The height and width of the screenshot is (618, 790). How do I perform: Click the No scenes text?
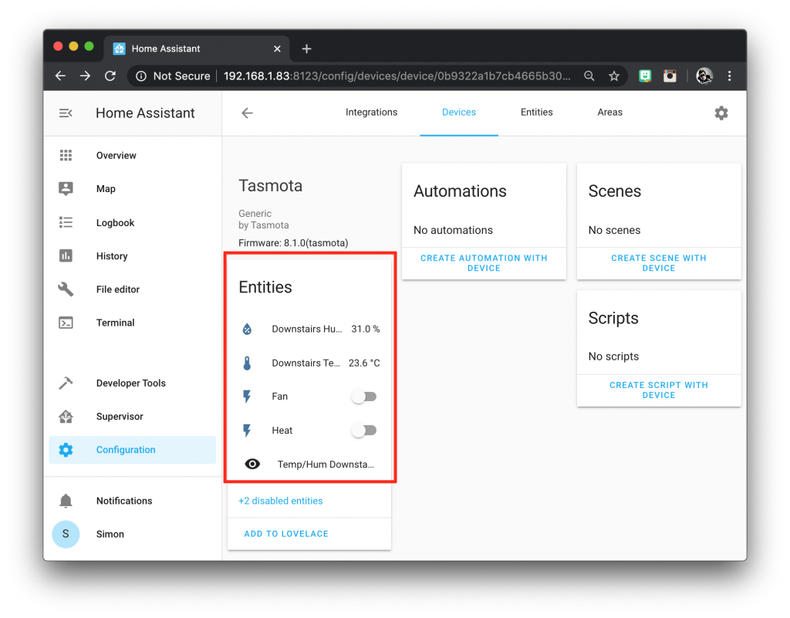pyautogui.click(x=614, y=230)
